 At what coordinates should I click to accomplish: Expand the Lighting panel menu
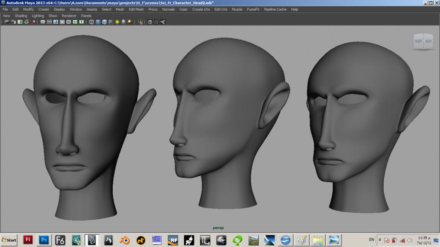tap(38, 16)
